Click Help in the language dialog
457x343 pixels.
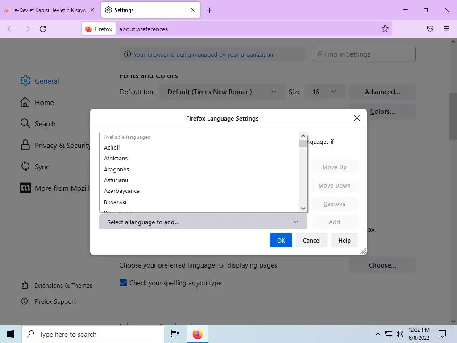(344, 240)
